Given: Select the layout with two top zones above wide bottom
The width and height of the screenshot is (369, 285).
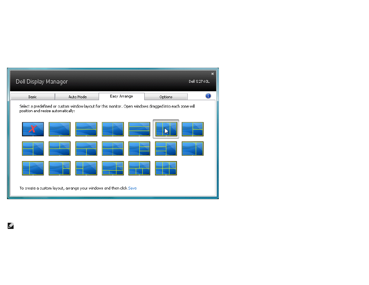Looking at the screenshot, I should pos(60,148).
